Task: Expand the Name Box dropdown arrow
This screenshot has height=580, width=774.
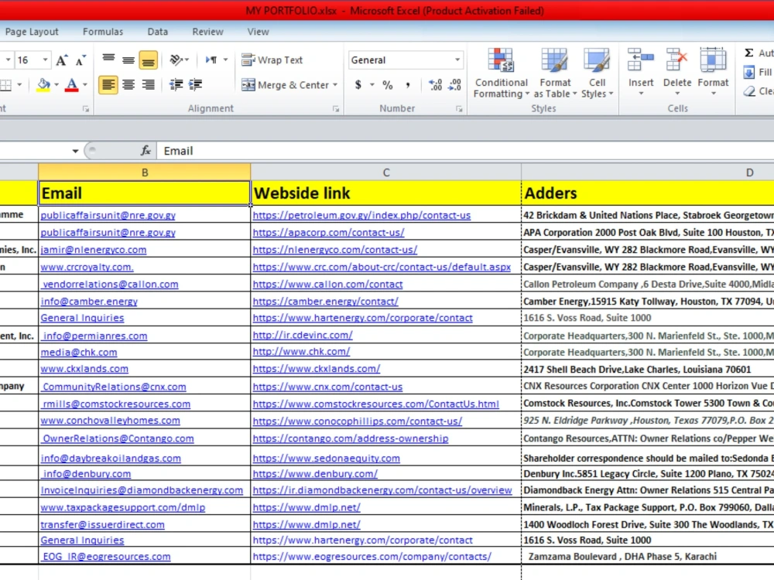Action: (75, 151)
